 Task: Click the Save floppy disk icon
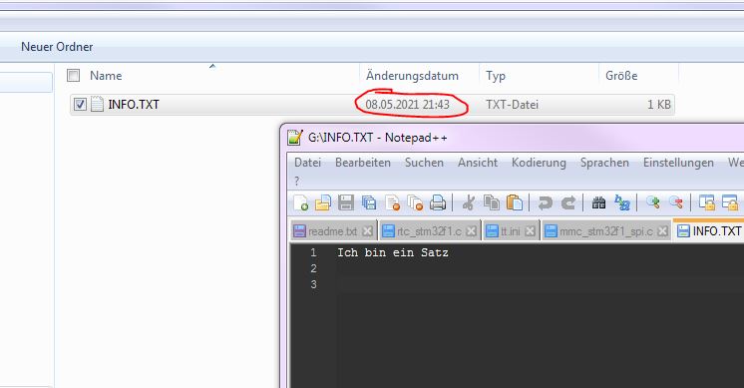[x=346, y=203]
